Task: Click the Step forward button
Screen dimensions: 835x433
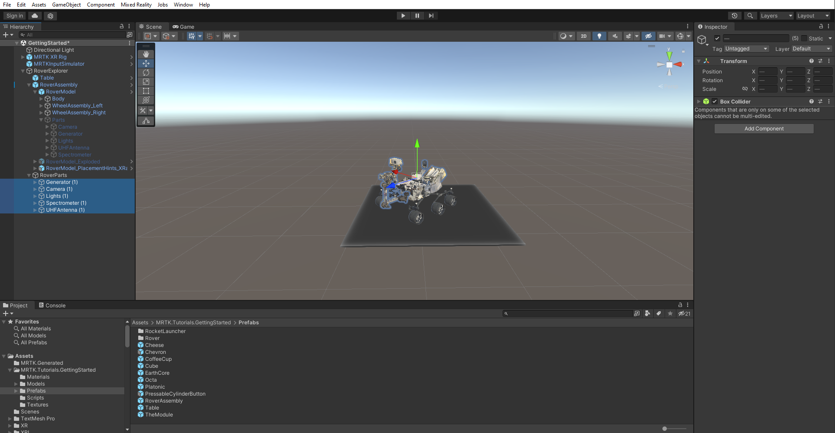Action: point(431,16)
